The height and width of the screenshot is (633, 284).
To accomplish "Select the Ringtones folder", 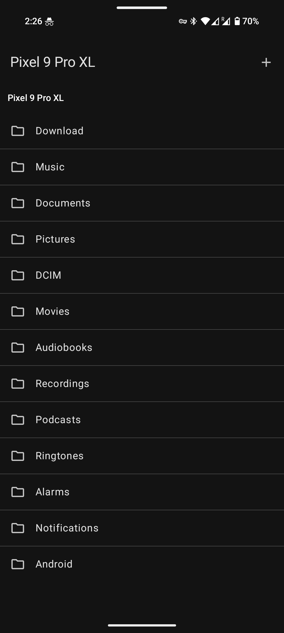I will pos(59,456).
